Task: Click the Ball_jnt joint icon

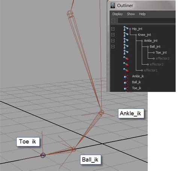Action: tap(126, 46)
